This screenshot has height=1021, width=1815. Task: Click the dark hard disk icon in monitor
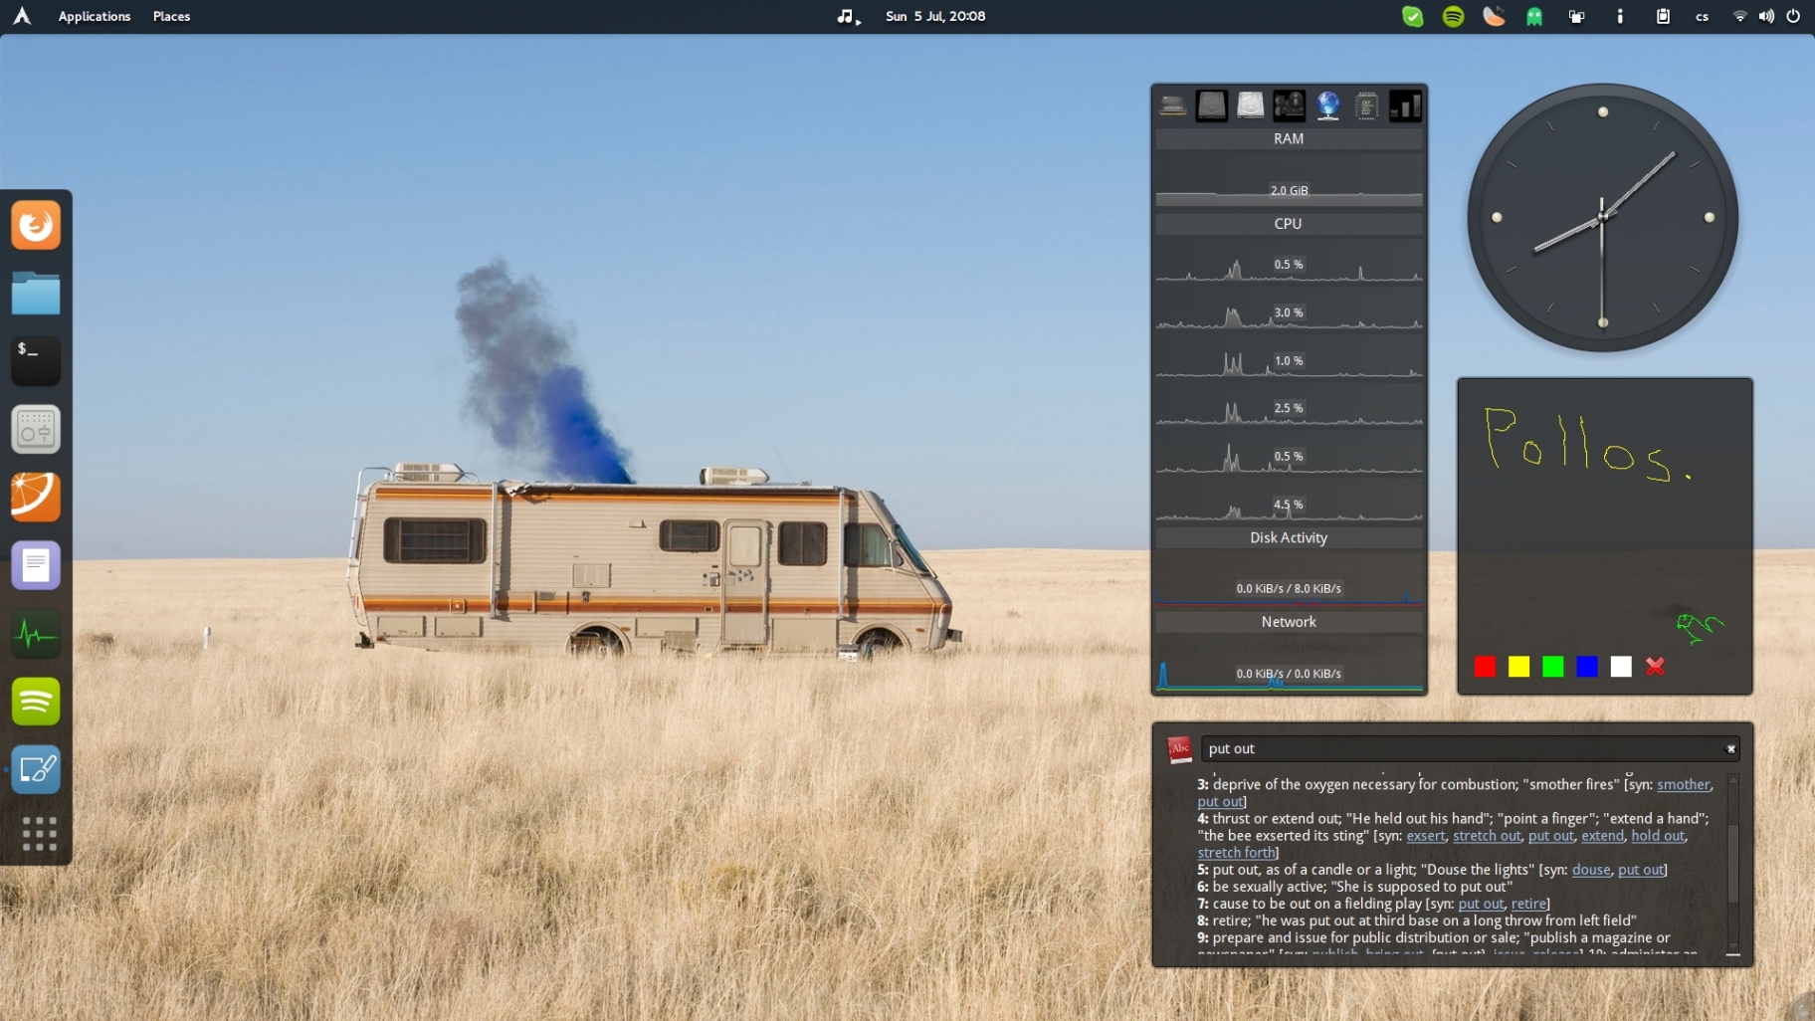[x=1211, y=105]
